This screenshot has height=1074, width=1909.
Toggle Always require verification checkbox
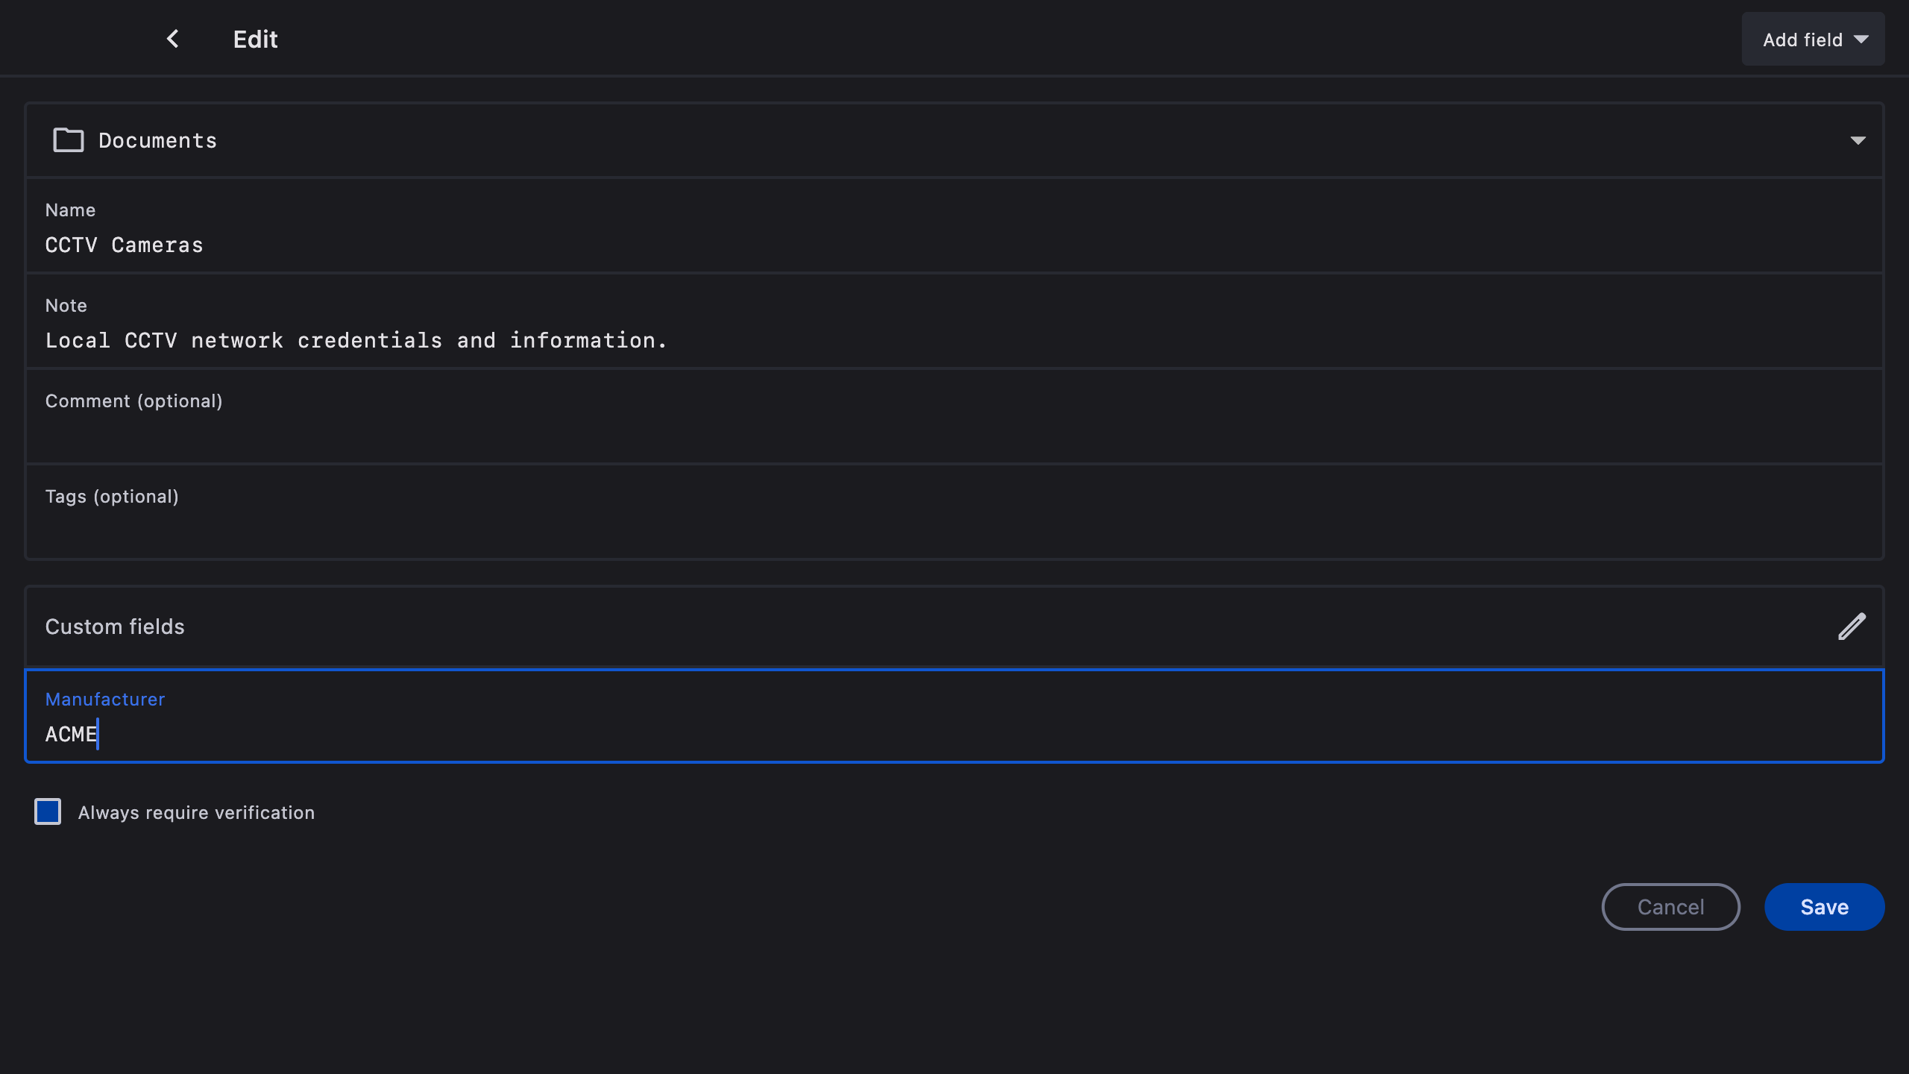click(48, 811)
